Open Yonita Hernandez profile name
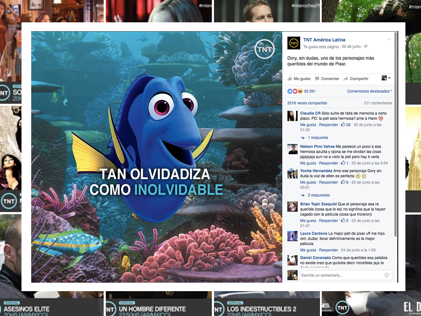This screenshot has height=316, width=421. click(x=316, y=171)
